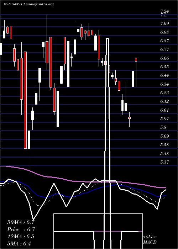This screenshot has height=249, width=178.
Task: Click the 5.69 price level label
Action: [164, 136]
